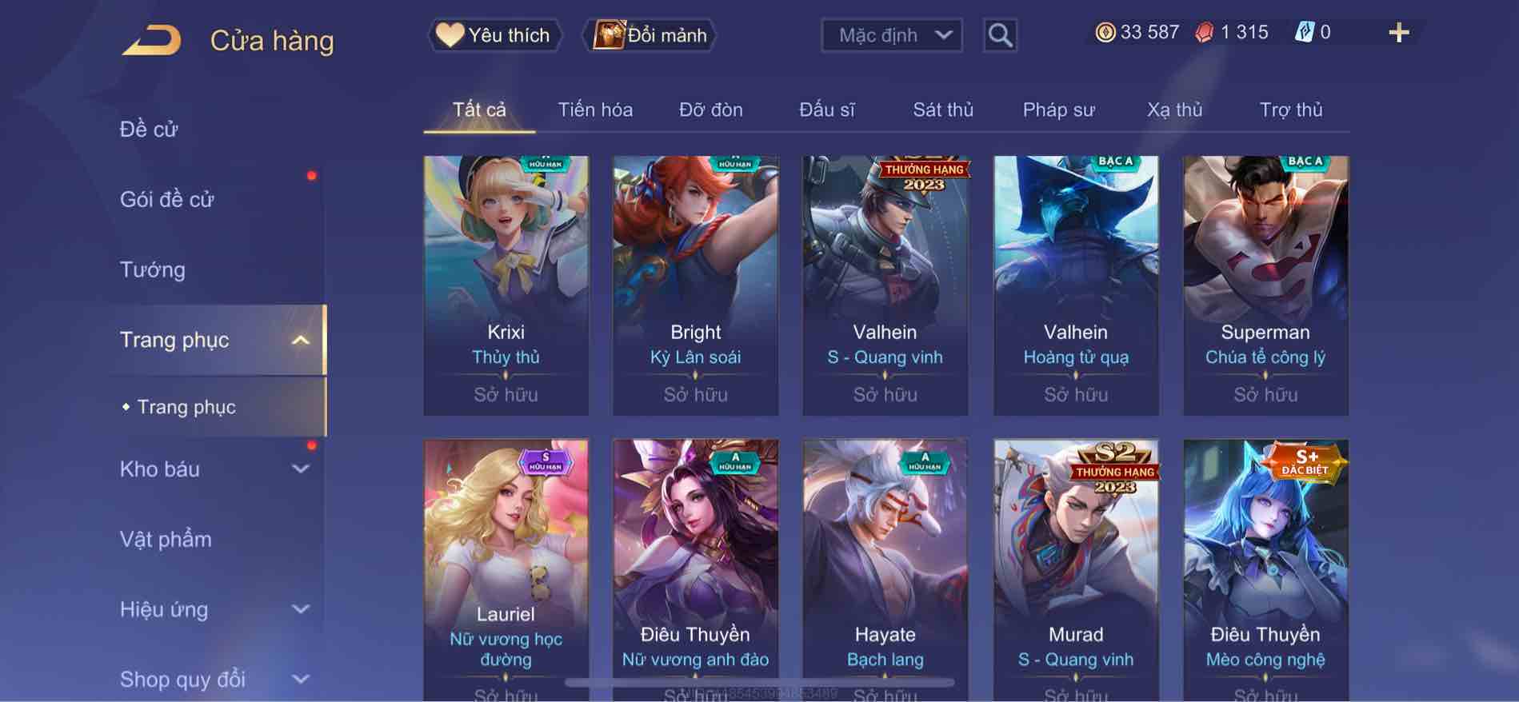
Task: Tap the blue voucher currency icon
Action: (x=1305, y=32)
